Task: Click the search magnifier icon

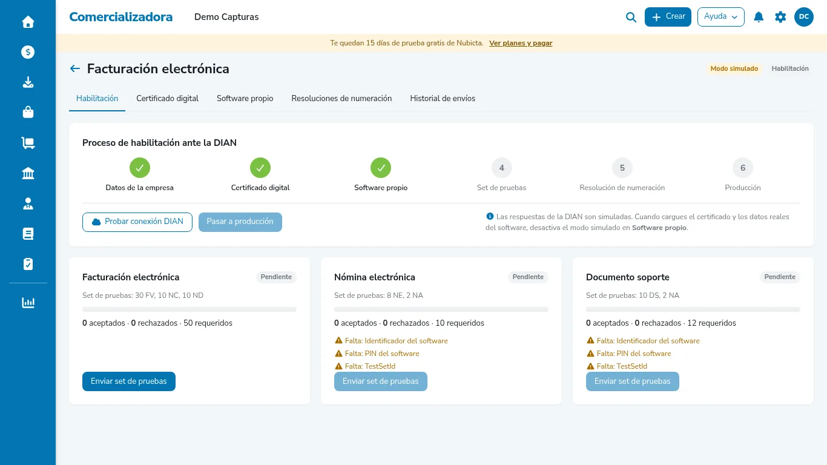Action: [631, 17]
